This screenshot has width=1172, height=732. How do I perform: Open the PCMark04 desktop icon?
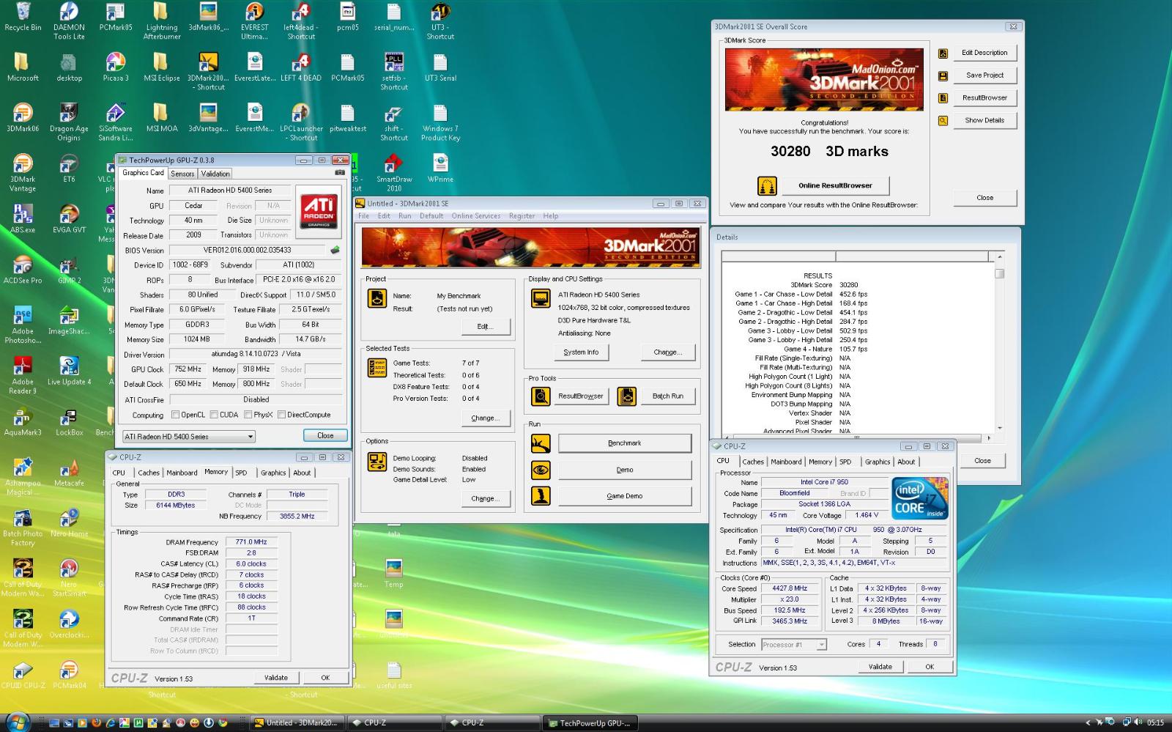point(69,676)
